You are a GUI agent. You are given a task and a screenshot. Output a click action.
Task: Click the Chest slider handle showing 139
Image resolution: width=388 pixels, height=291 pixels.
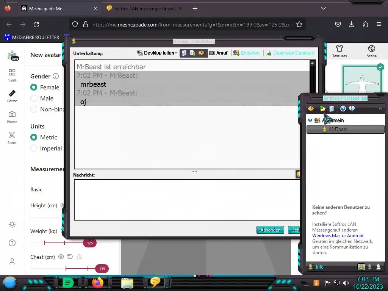click(x=102, y=269)
